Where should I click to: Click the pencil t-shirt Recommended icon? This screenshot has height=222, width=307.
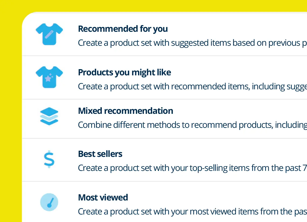tap(49, 34)
